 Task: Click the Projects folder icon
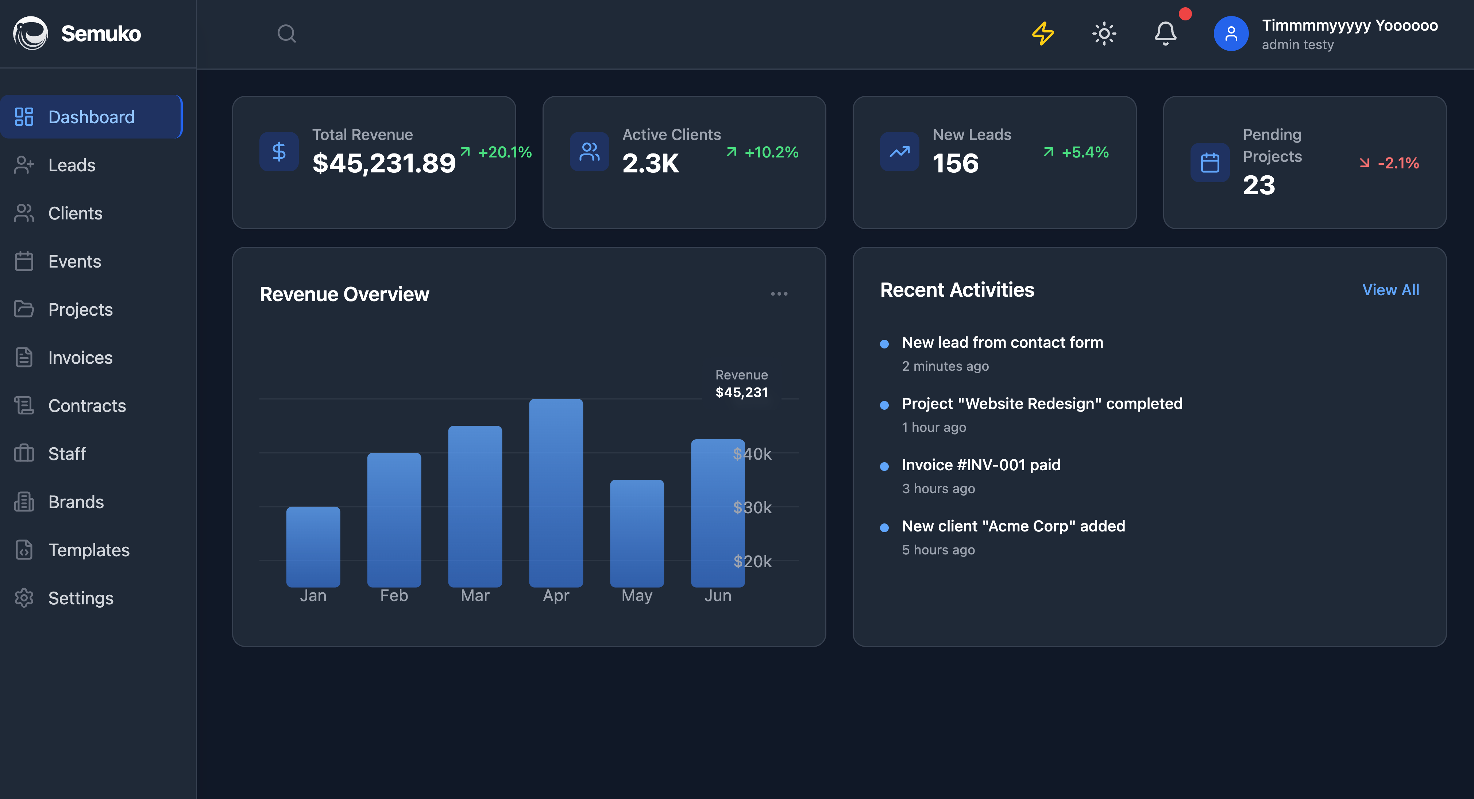tap(24, 309)
